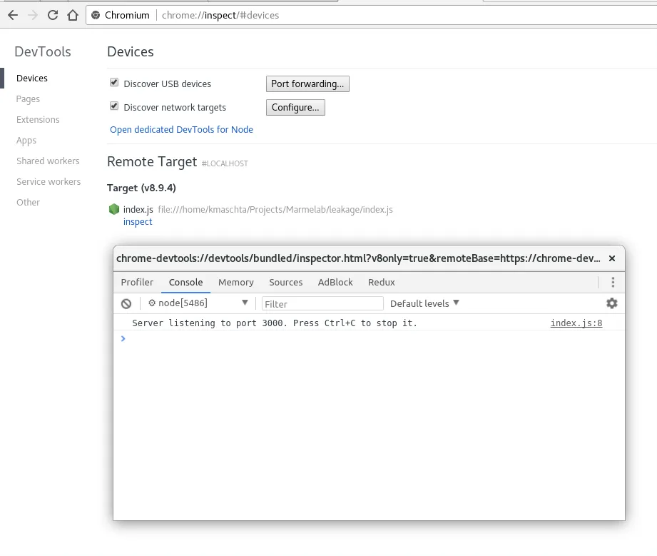Clear the console with the clear icon
Screen dimensions: 657x556
click(x=126, y=303)
